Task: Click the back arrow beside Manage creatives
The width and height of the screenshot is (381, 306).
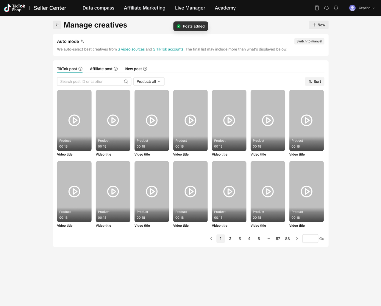Action: point(57,25)
